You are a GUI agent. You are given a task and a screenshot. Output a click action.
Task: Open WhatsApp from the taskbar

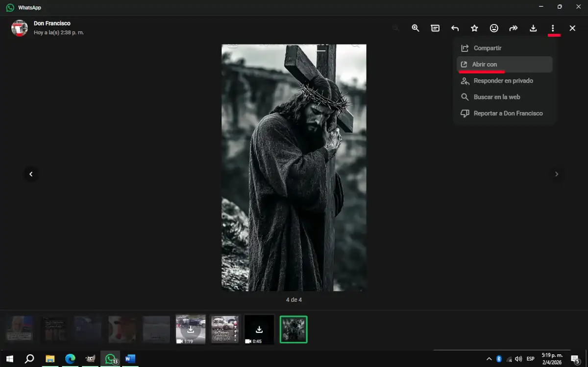click(110, 359)
